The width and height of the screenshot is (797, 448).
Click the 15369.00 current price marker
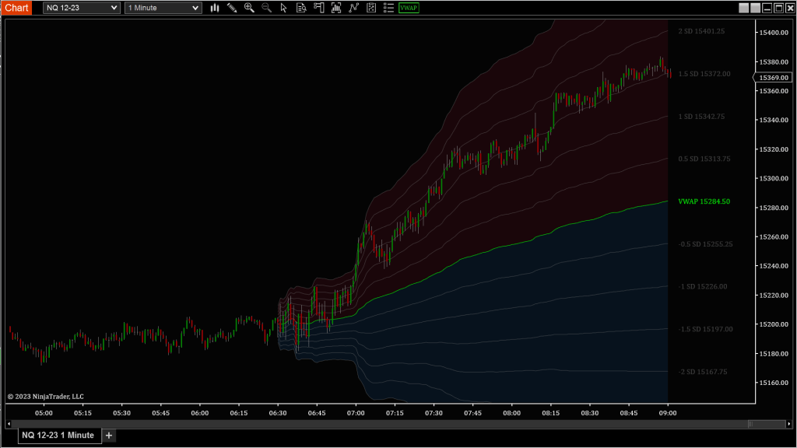pyautogui.click(x=774, y=78)
